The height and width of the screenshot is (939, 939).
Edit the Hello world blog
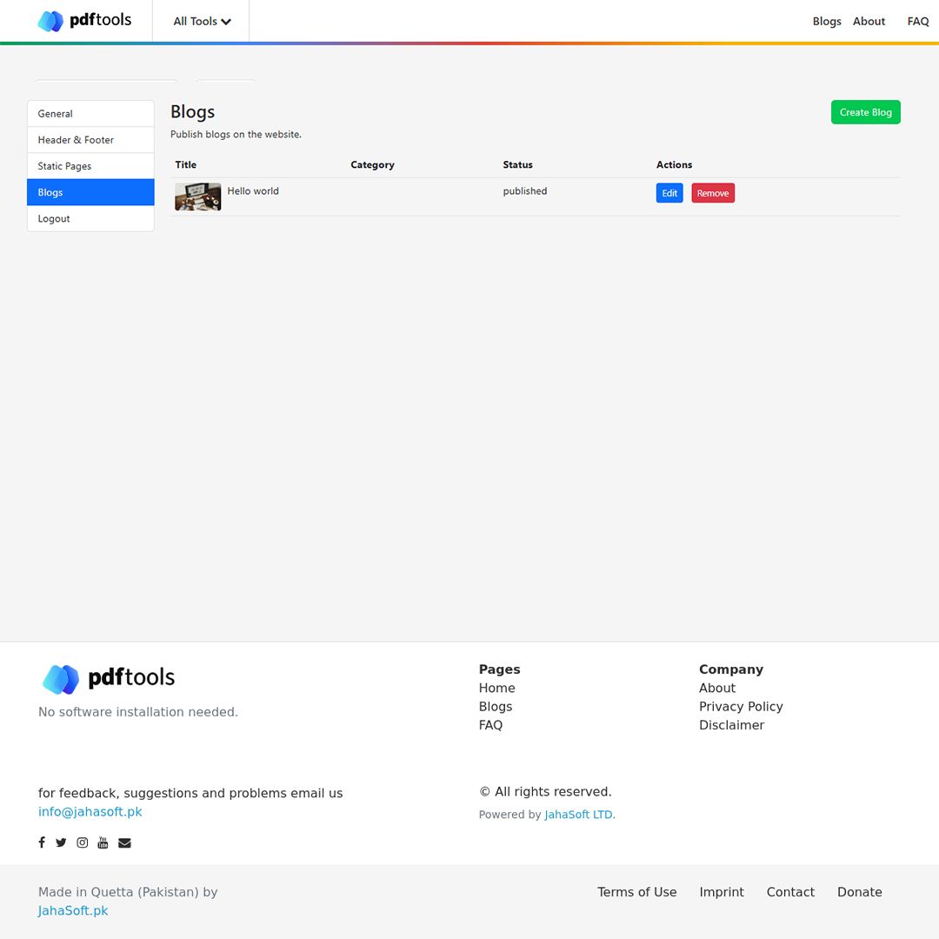[669, 193]
